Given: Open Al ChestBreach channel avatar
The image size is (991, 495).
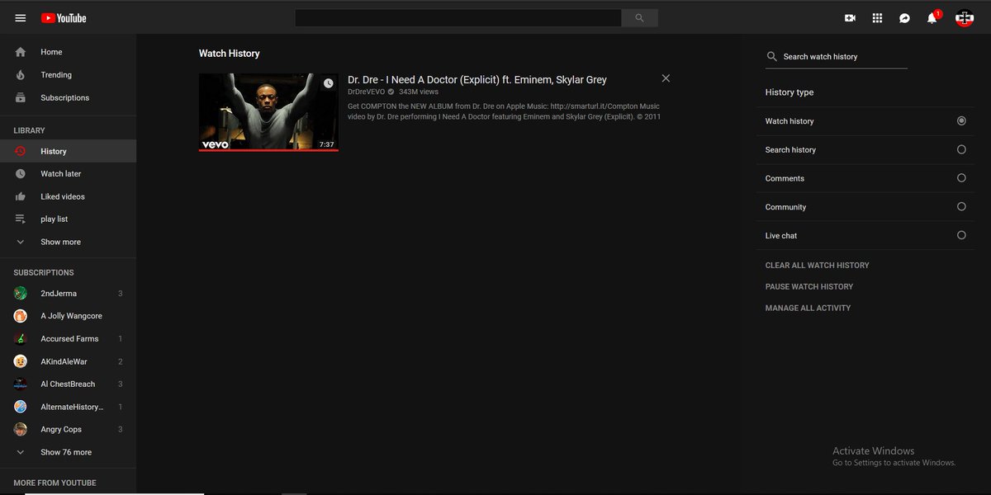Looking at the screenshot, I should click(21, 384).
